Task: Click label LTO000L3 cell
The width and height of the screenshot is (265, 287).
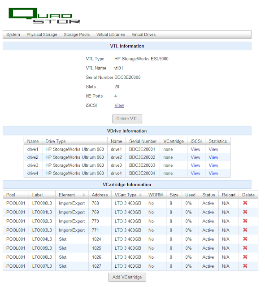Action: 42,203
